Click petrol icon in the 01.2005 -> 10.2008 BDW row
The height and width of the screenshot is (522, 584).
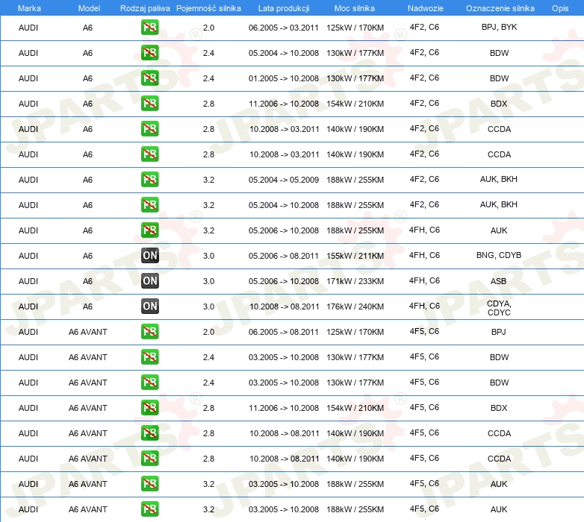[x=149, y=78]
